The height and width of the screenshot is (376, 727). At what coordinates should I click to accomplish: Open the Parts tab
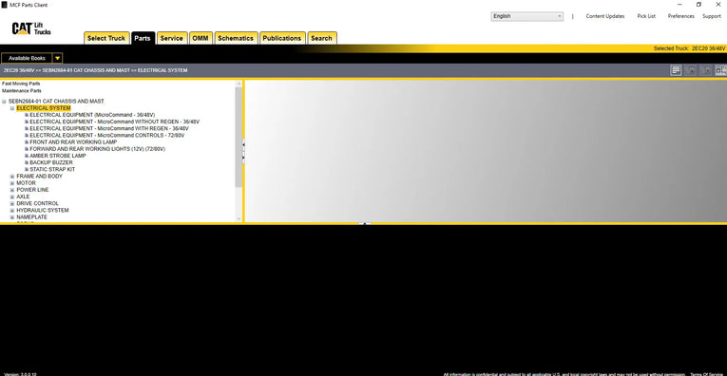point(143,38)
